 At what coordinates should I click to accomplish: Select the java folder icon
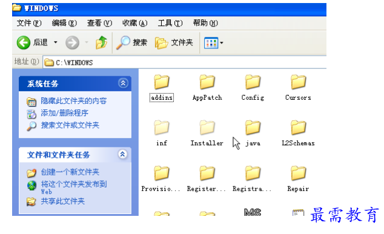253,128
